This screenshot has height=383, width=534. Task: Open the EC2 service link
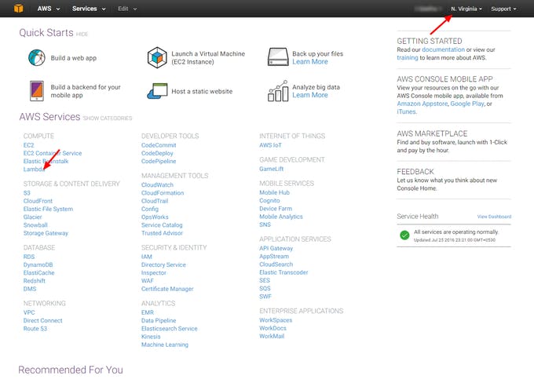point(28,145)
